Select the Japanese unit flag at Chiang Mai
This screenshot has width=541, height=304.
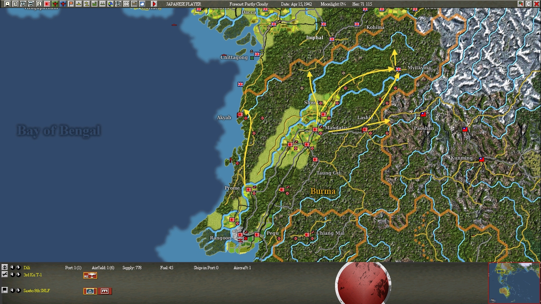coord(307,235)
